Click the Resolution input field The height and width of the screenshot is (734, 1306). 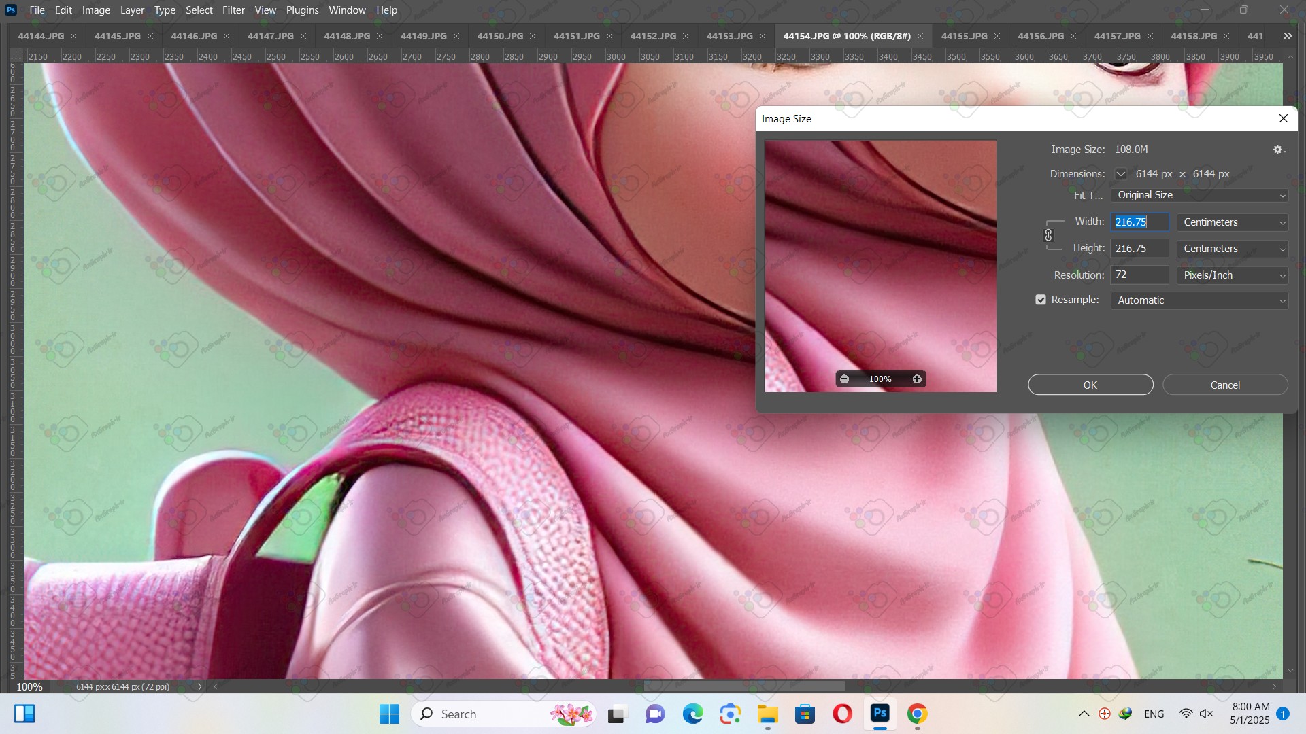click(x=1140, y=275)
